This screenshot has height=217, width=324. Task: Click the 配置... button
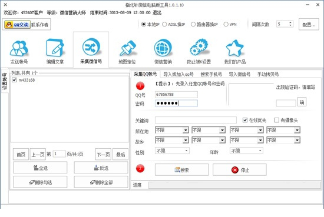pyautogui.click(x=309, y=25)
